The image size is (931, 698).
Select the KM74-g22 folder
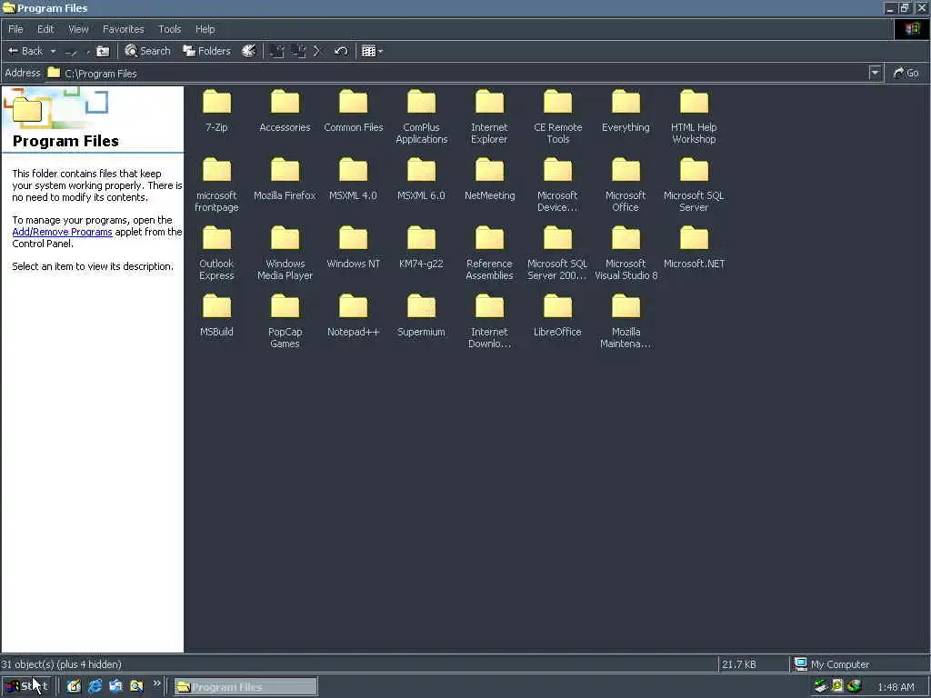tap(422, 246)
